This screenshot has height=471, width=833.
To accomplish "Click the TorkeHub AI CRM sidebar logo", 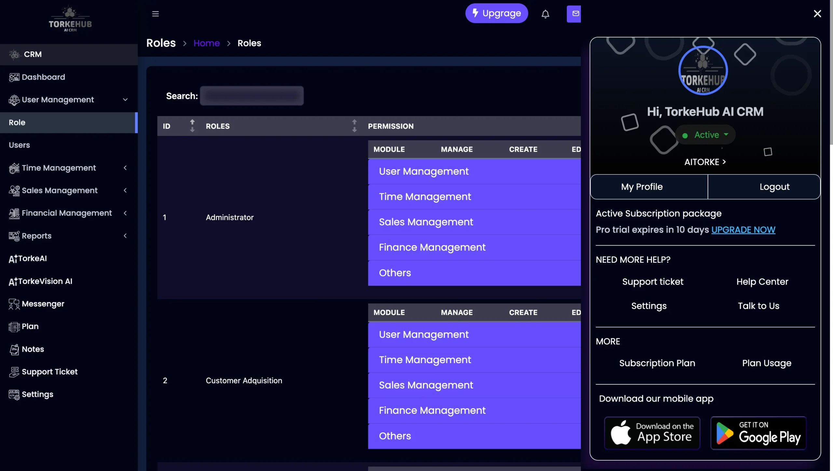I will click(x=70, y=19).
